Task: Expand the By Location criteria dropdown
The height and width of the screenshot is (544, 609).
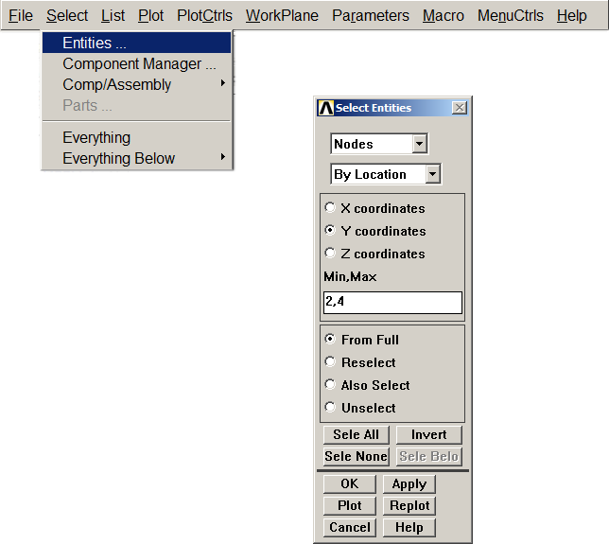Action: 433,174
